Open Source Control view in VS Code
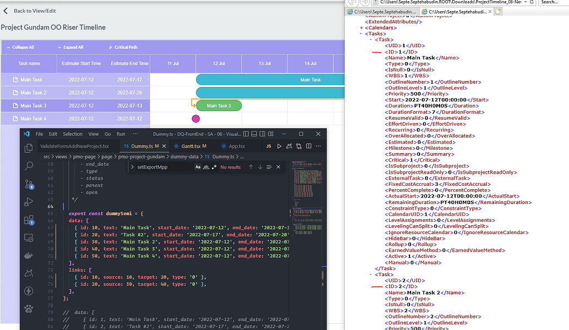This screenshot has height=330, width=569. tap(29, 184)
